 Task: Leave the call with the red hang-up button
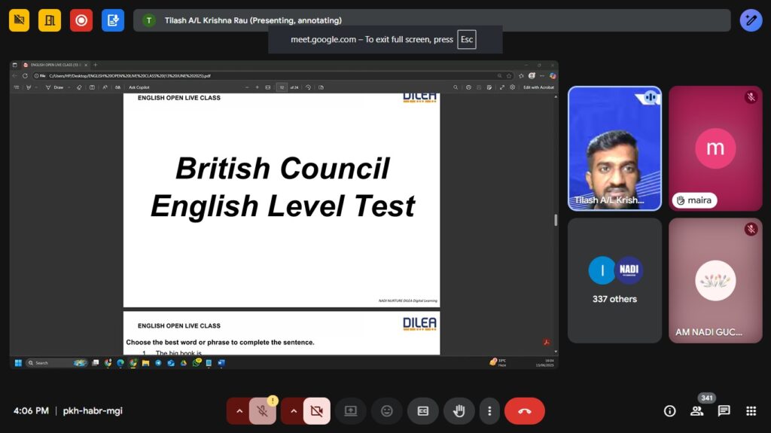tap(525, 411)
